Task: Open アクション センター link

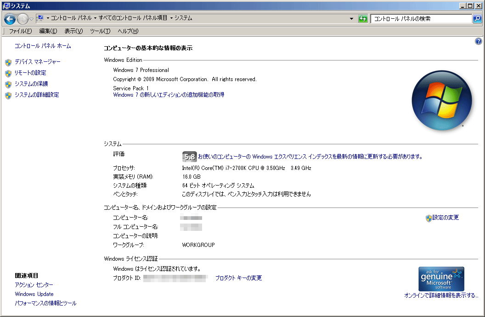Action: (x=34, y=285)
